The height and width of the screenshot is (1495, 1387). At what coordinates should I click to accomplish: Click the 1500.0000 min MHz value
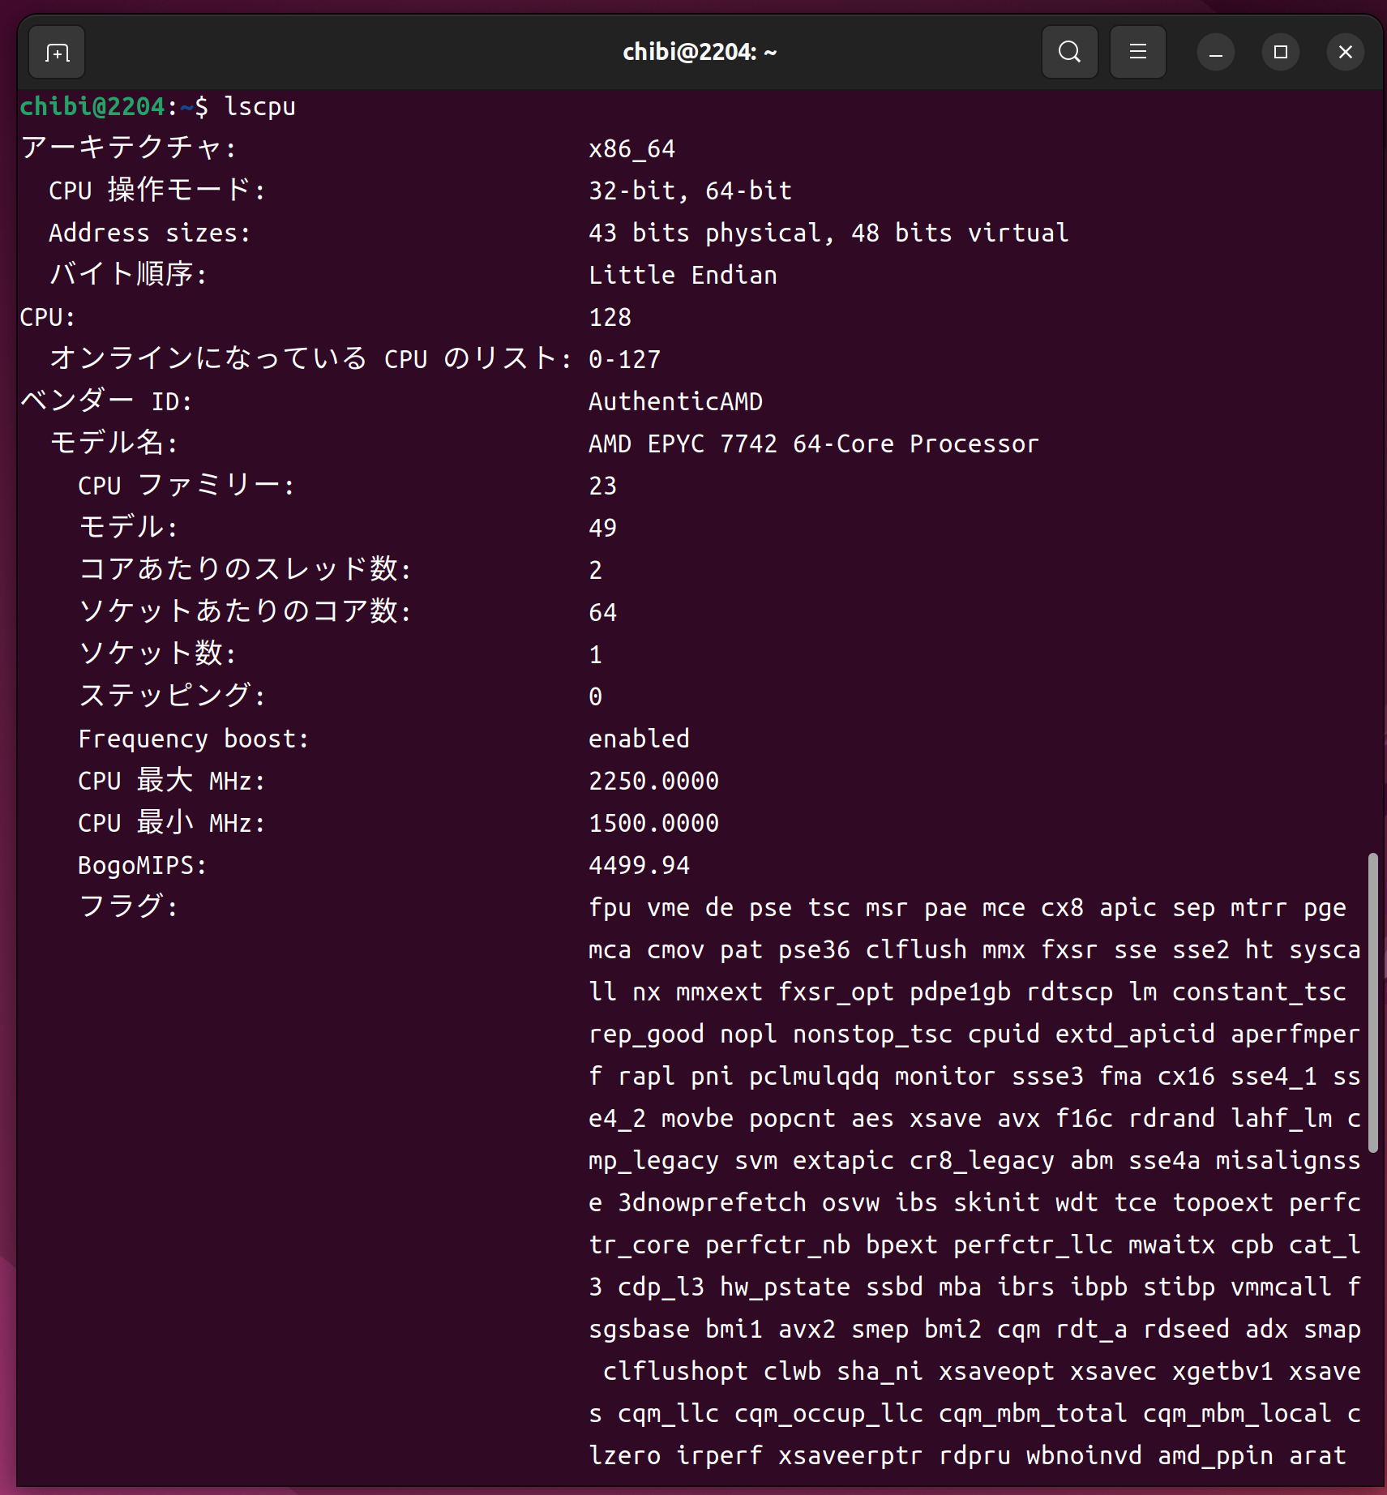pos(653,824)
